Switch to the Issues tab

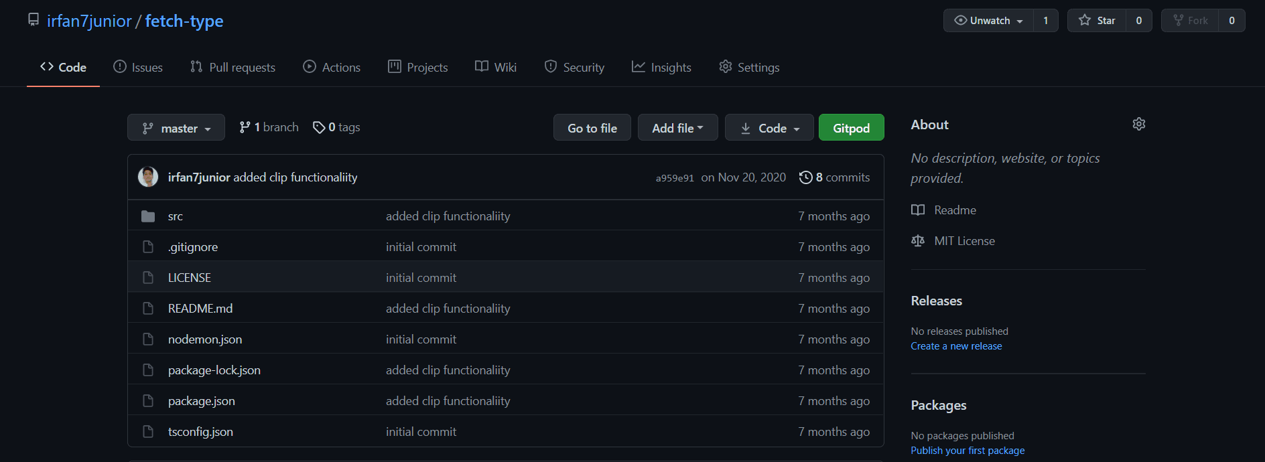(138, 67)
